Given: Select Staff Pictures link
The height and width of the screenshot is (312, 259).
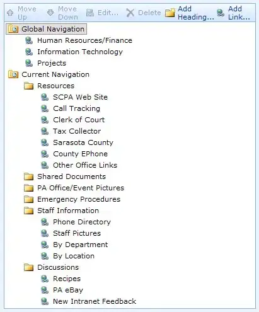Looking at the screenshot, I should [x=77, y=233].
